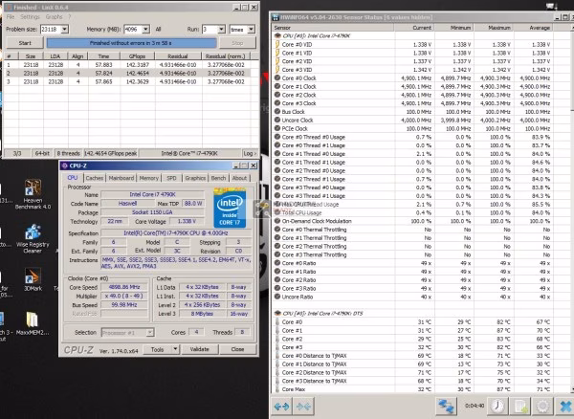Switch to the Graphics tab in CPU-Z
The height and width of the screenshot is (419, 574).
point(195,178)
